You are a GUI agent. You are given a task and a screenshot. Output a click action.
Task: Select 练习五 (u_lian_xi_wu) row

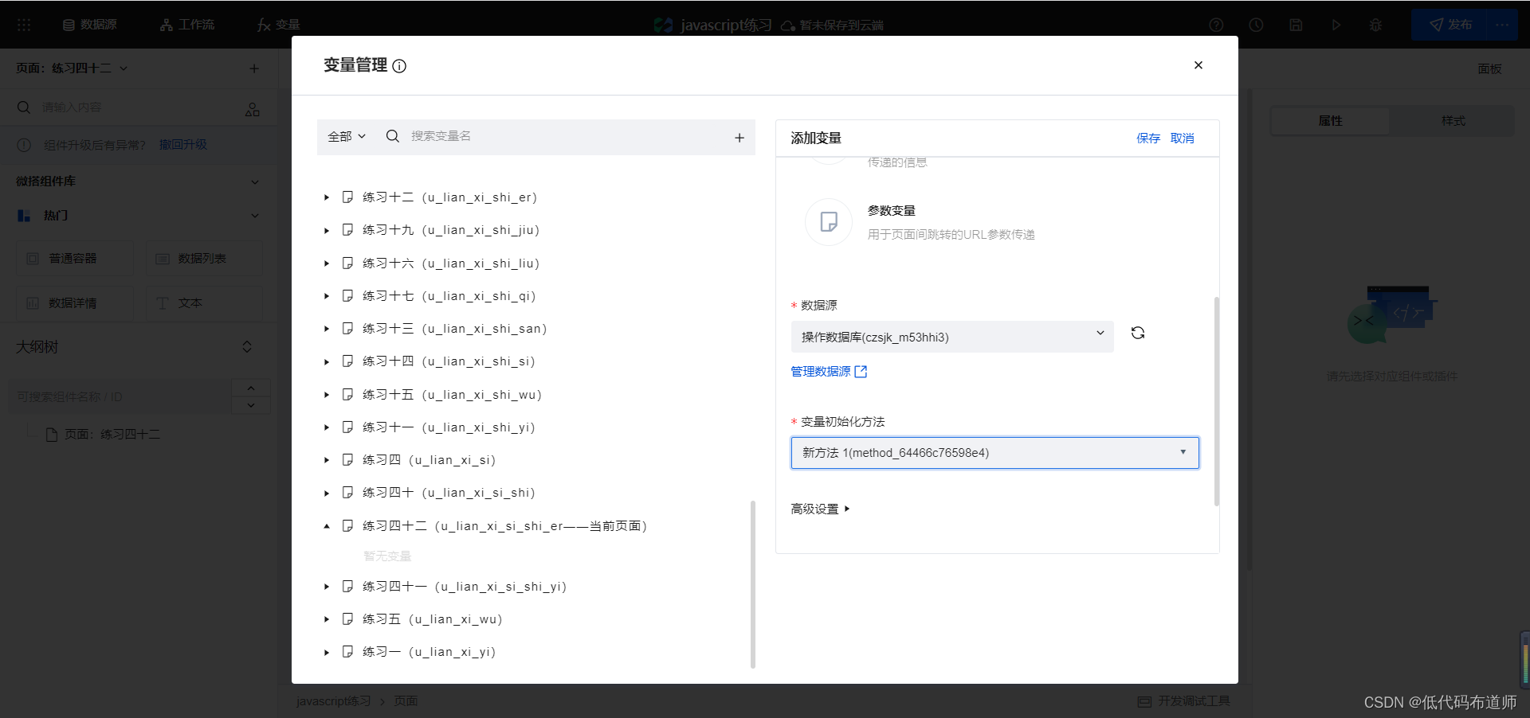[x=432, y=619]
